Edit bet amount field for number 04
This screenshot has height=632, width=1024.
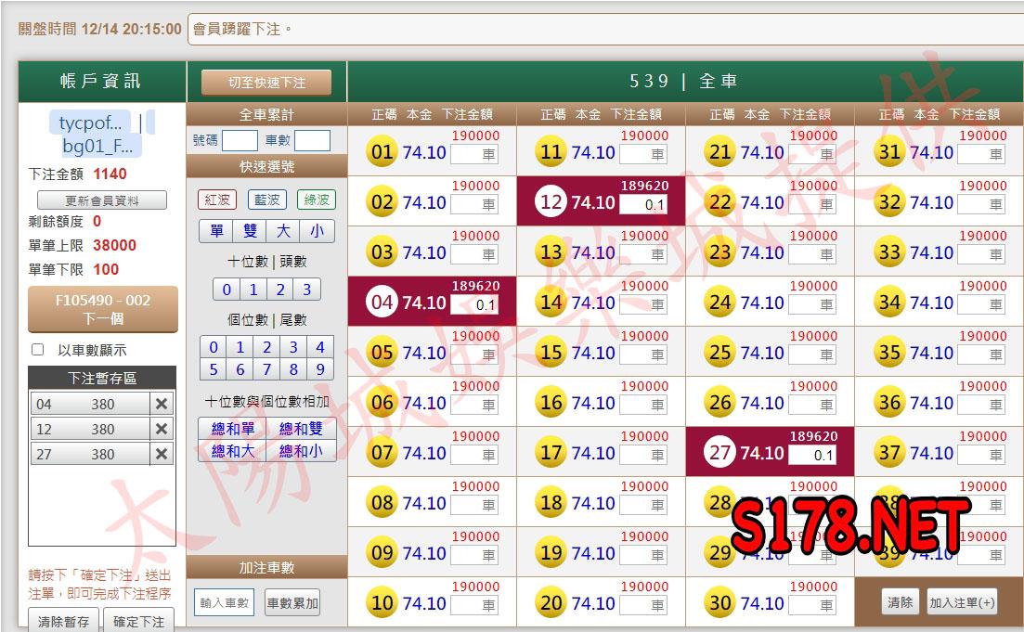[x=474, y=305]
